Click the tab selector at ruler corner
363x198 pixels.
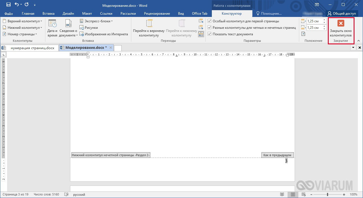click(3, 54)
